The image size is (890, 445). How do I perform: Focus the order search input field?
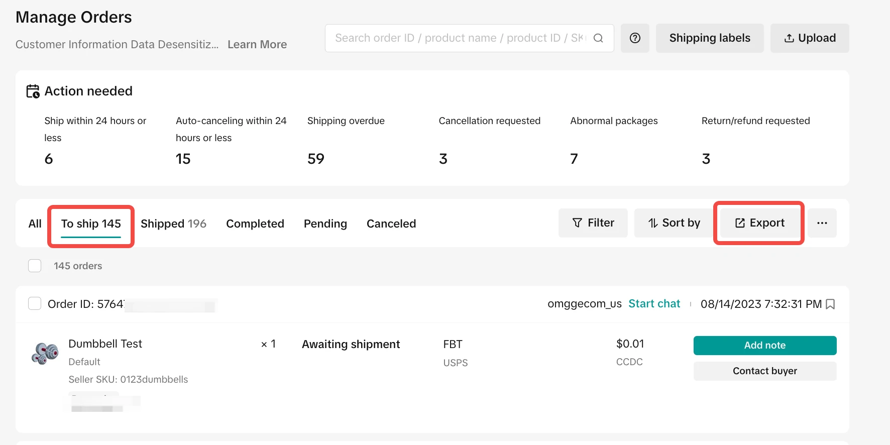460,38
